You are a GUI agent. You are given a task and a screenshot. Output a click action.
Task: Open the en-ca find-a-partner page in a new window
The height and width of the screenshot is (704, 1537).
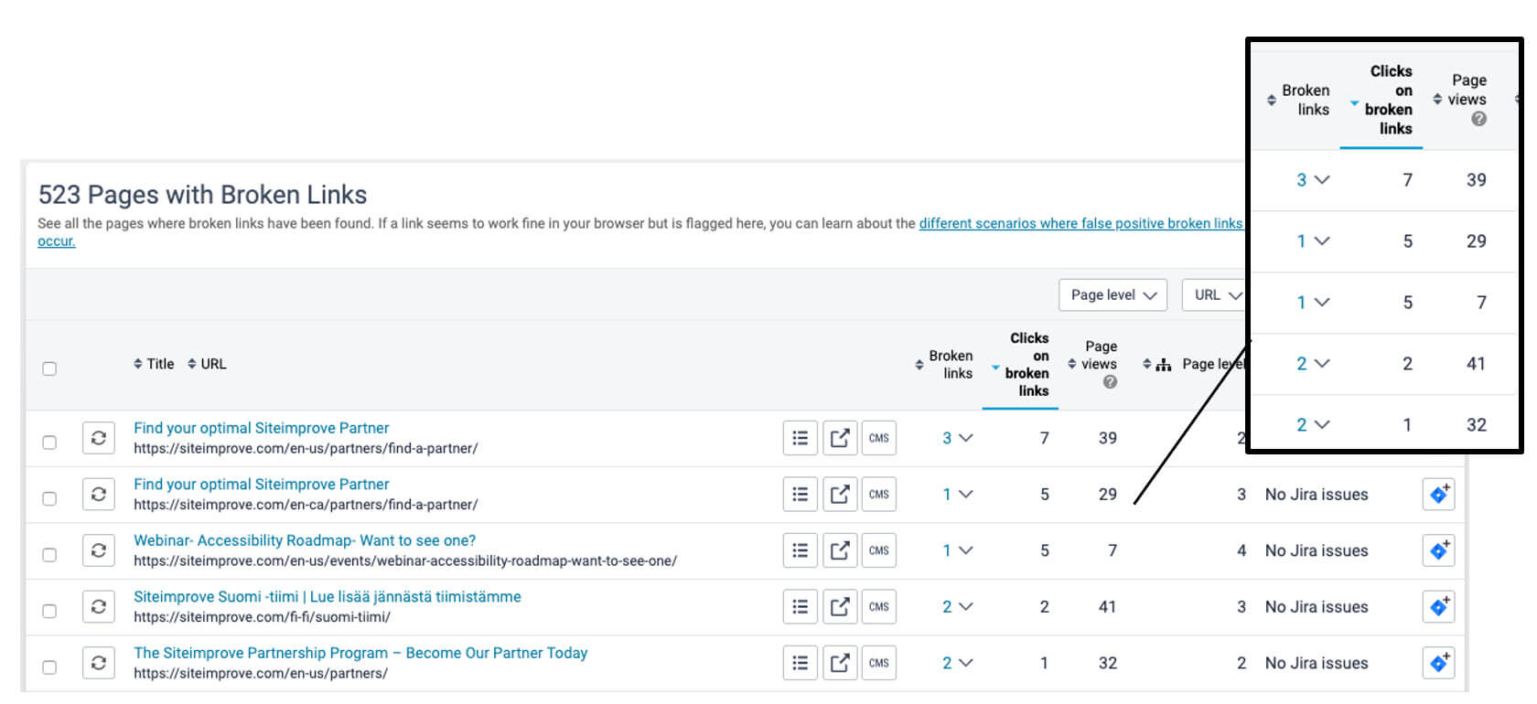[839, 495]
